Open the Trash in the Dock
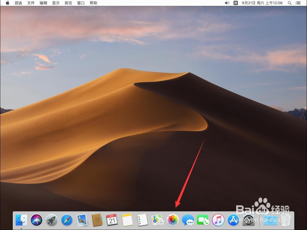The width and height of the screenshot is (307, 230). (285, 220)
